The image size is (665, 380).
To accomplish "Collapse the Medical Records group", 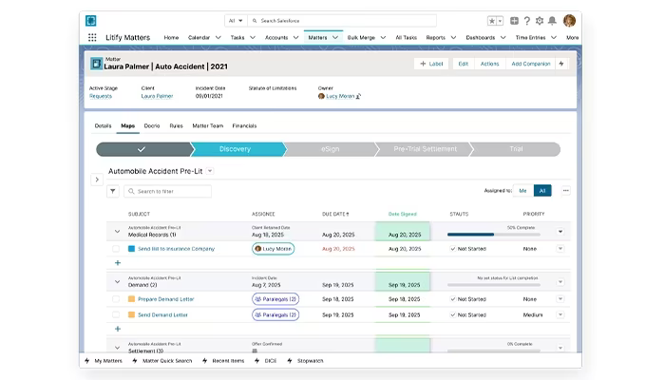I will pyautogui.click(x=117, y=232).
